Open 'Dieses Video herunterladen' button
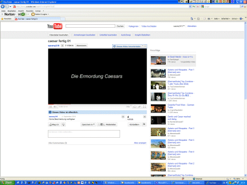This screenshot has height=185, width=247. pyautogui.click(x=127, y=46)
